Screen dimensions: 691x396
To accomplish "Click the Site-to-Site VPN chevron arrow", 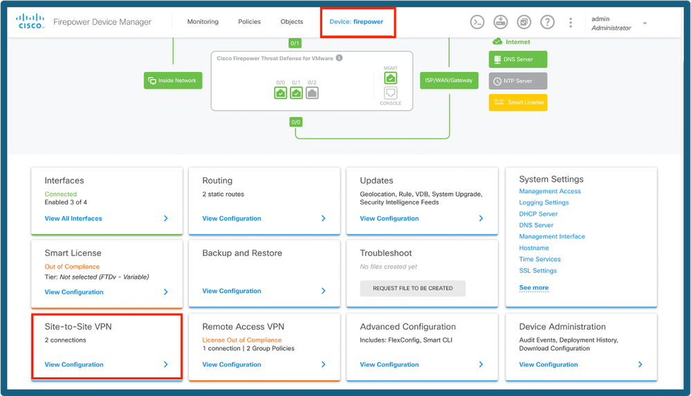I will [166, 365].
